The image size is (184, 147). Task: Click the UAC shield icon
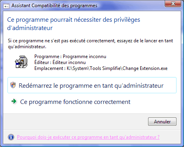click(x=13, y=85)
